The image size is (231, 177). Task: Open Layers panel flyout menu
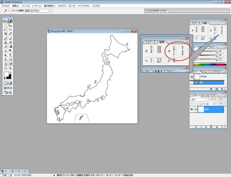(x=225, y=95)
